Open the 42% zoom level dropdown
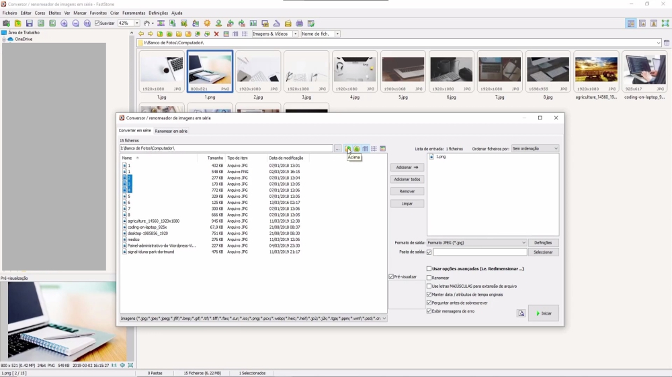This screenshot has width=672, height=377. pos(136,23)
